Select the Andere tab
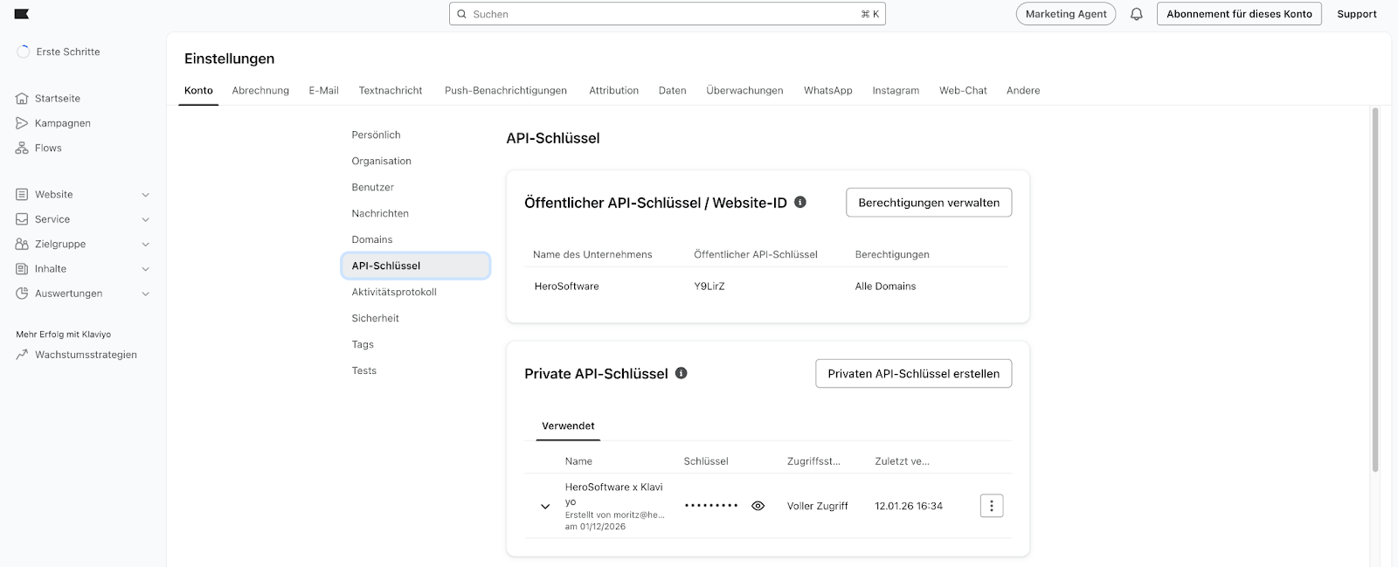The width and height of the screenshot is (1398, 567). tap(1023, 90)
